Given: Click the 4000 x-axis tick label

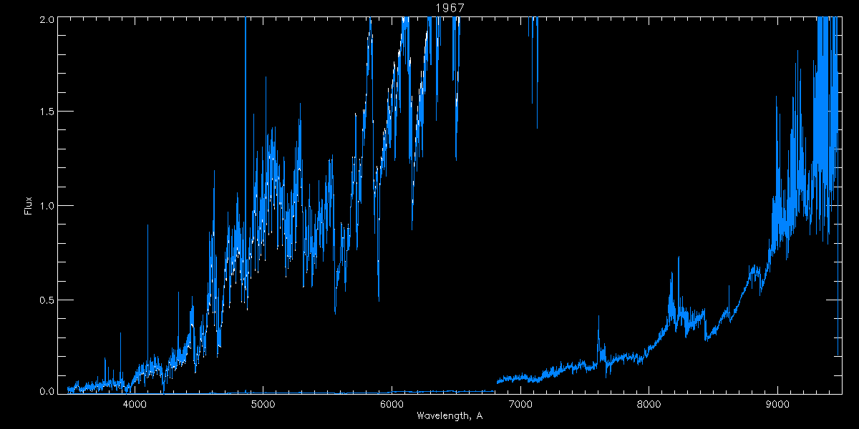Looking at the screenshot, I should point(135,405).
